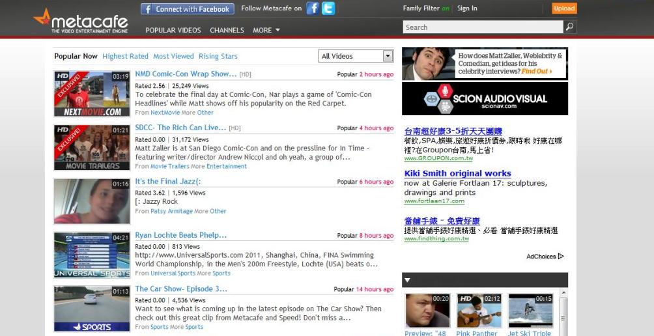The width and height of the screenshot is (654, 336).
Task: Open Metacafe's Twitter page icon
Action: coord(328,8)
